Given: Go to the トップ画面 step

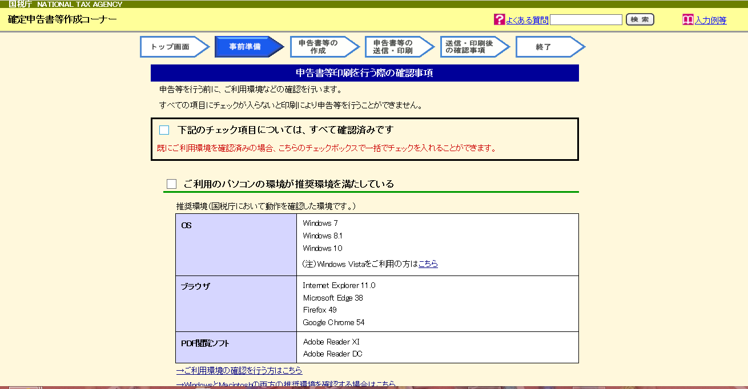Looking at the screenshot, I should click(171, 47).
